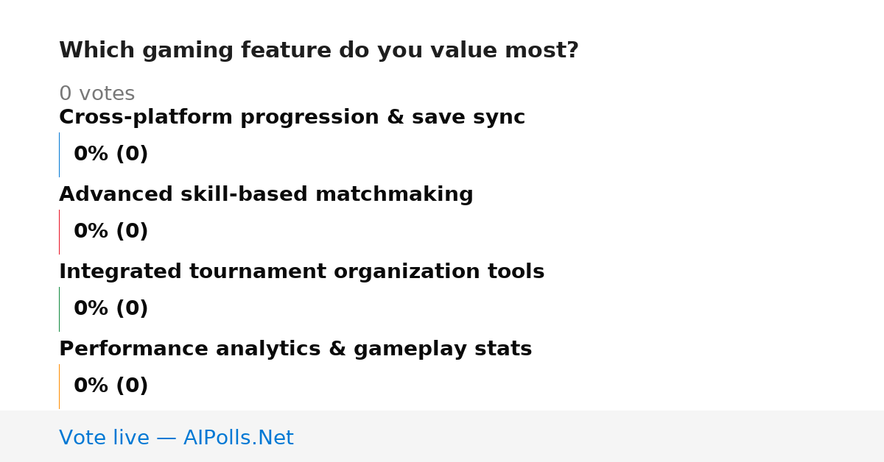The height and width of the screenshot is (462, 884).
Task: Click the green bar for tournament tools
Action: click(x=59, y=309)
